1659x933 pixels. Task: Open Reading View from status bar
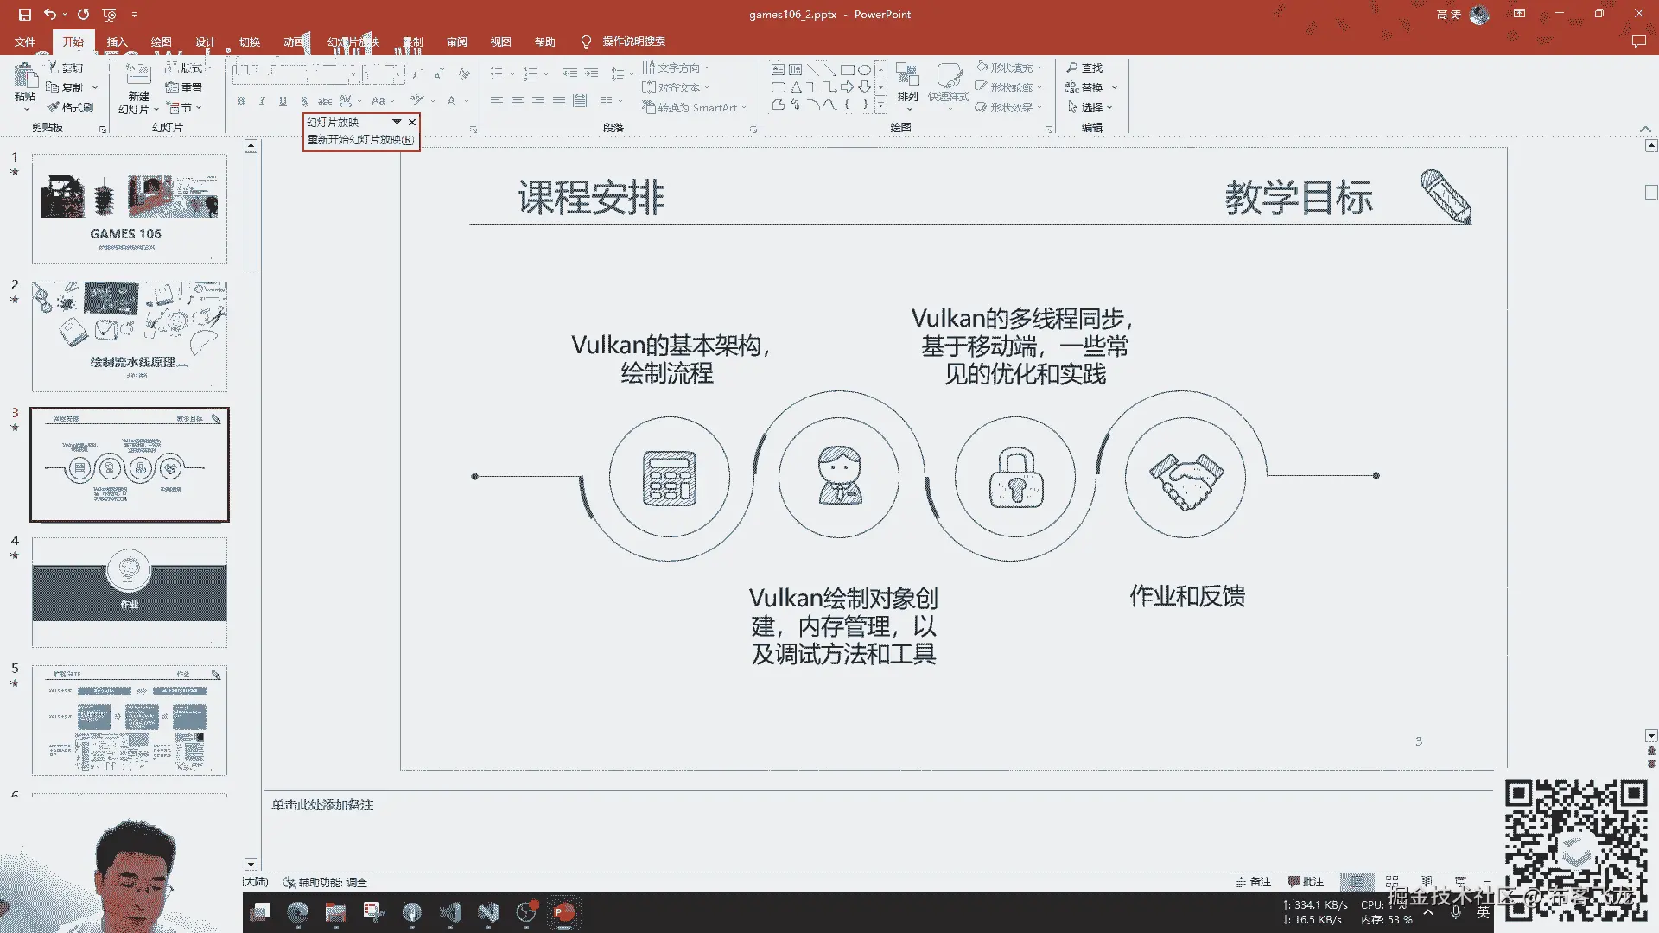coord(1426,882)
